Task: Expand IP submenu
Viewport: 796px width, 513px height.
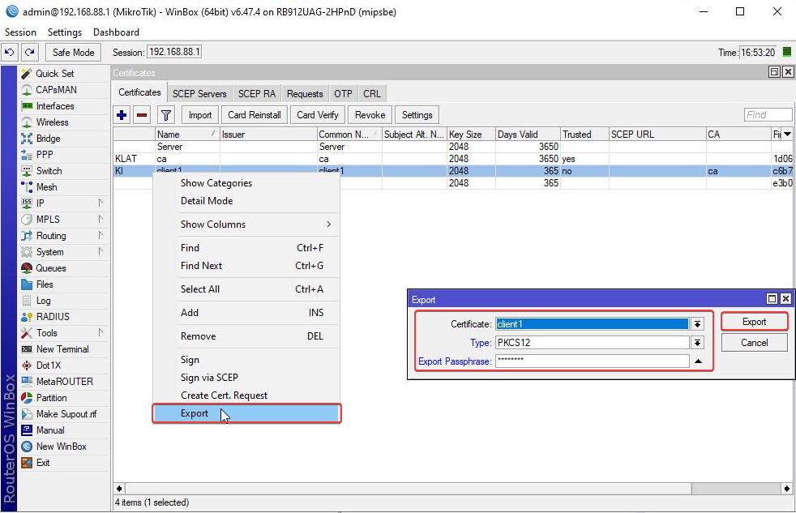Action: (x=101, y=203)
